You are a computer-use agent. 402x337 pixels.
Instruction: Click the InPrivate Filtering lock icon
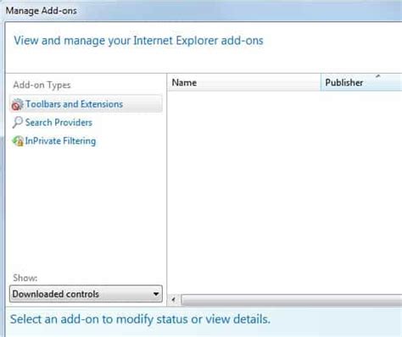(x=18, y=141)
